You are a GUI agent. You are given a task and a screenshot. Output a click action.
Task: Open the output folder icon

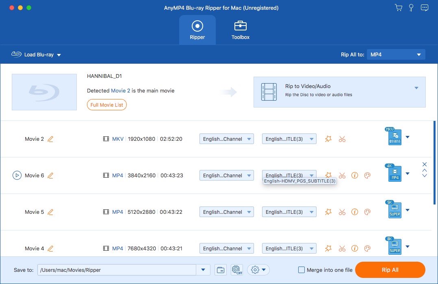point(221,269)
